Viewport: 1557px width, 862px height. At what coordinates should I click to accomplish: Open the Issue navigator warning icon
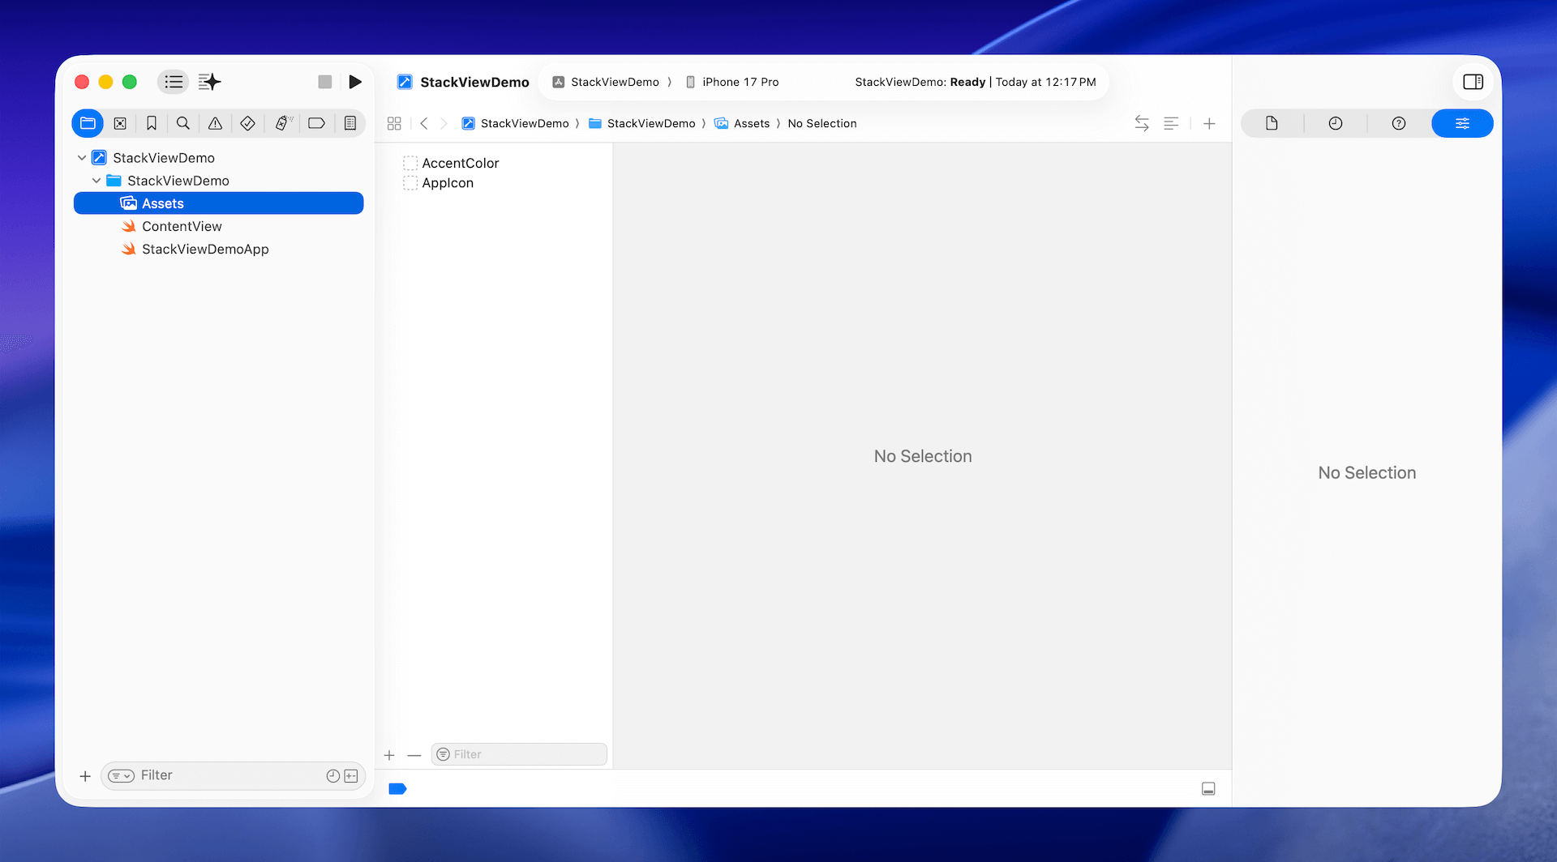tap(215, 123)
